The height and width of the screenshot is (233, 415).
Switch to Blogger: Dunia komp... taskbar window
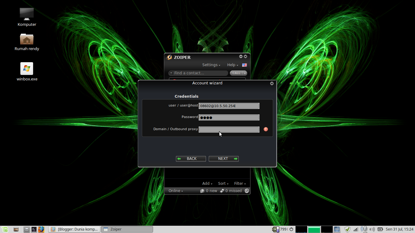click(x=74, y=229)
